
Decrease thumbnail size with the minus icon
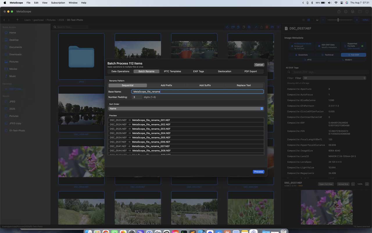323,20
